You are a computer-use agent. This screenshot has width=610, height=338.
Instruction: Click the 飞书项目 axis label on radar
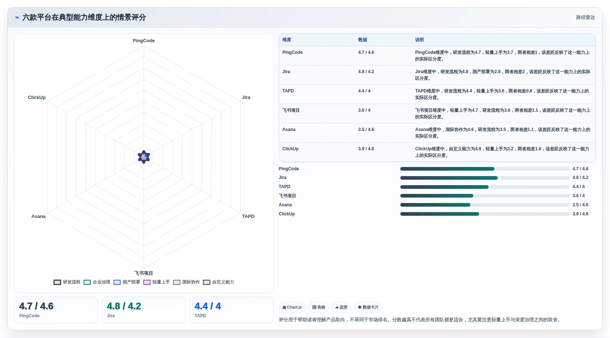(144, 273)
